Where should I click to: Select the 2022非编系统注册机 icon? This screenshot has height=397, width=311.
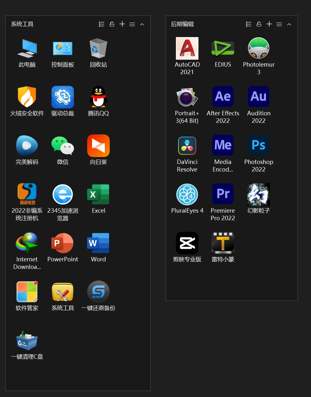pos(27,194)
